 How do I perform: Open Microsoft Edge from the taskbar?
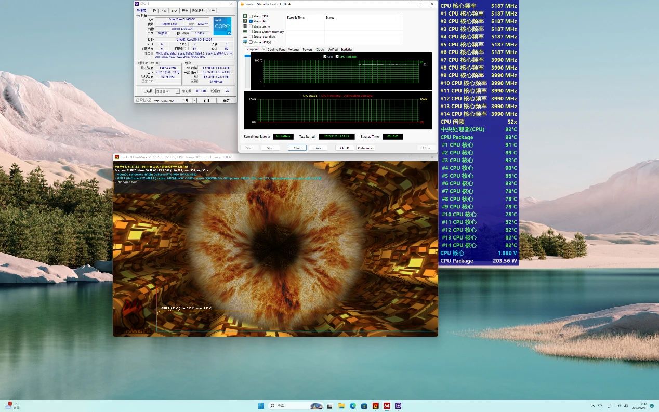click(353, 406)
